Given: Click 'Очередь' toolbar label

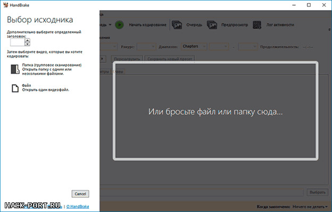Looking at the screenshot, I should (194, 25).
